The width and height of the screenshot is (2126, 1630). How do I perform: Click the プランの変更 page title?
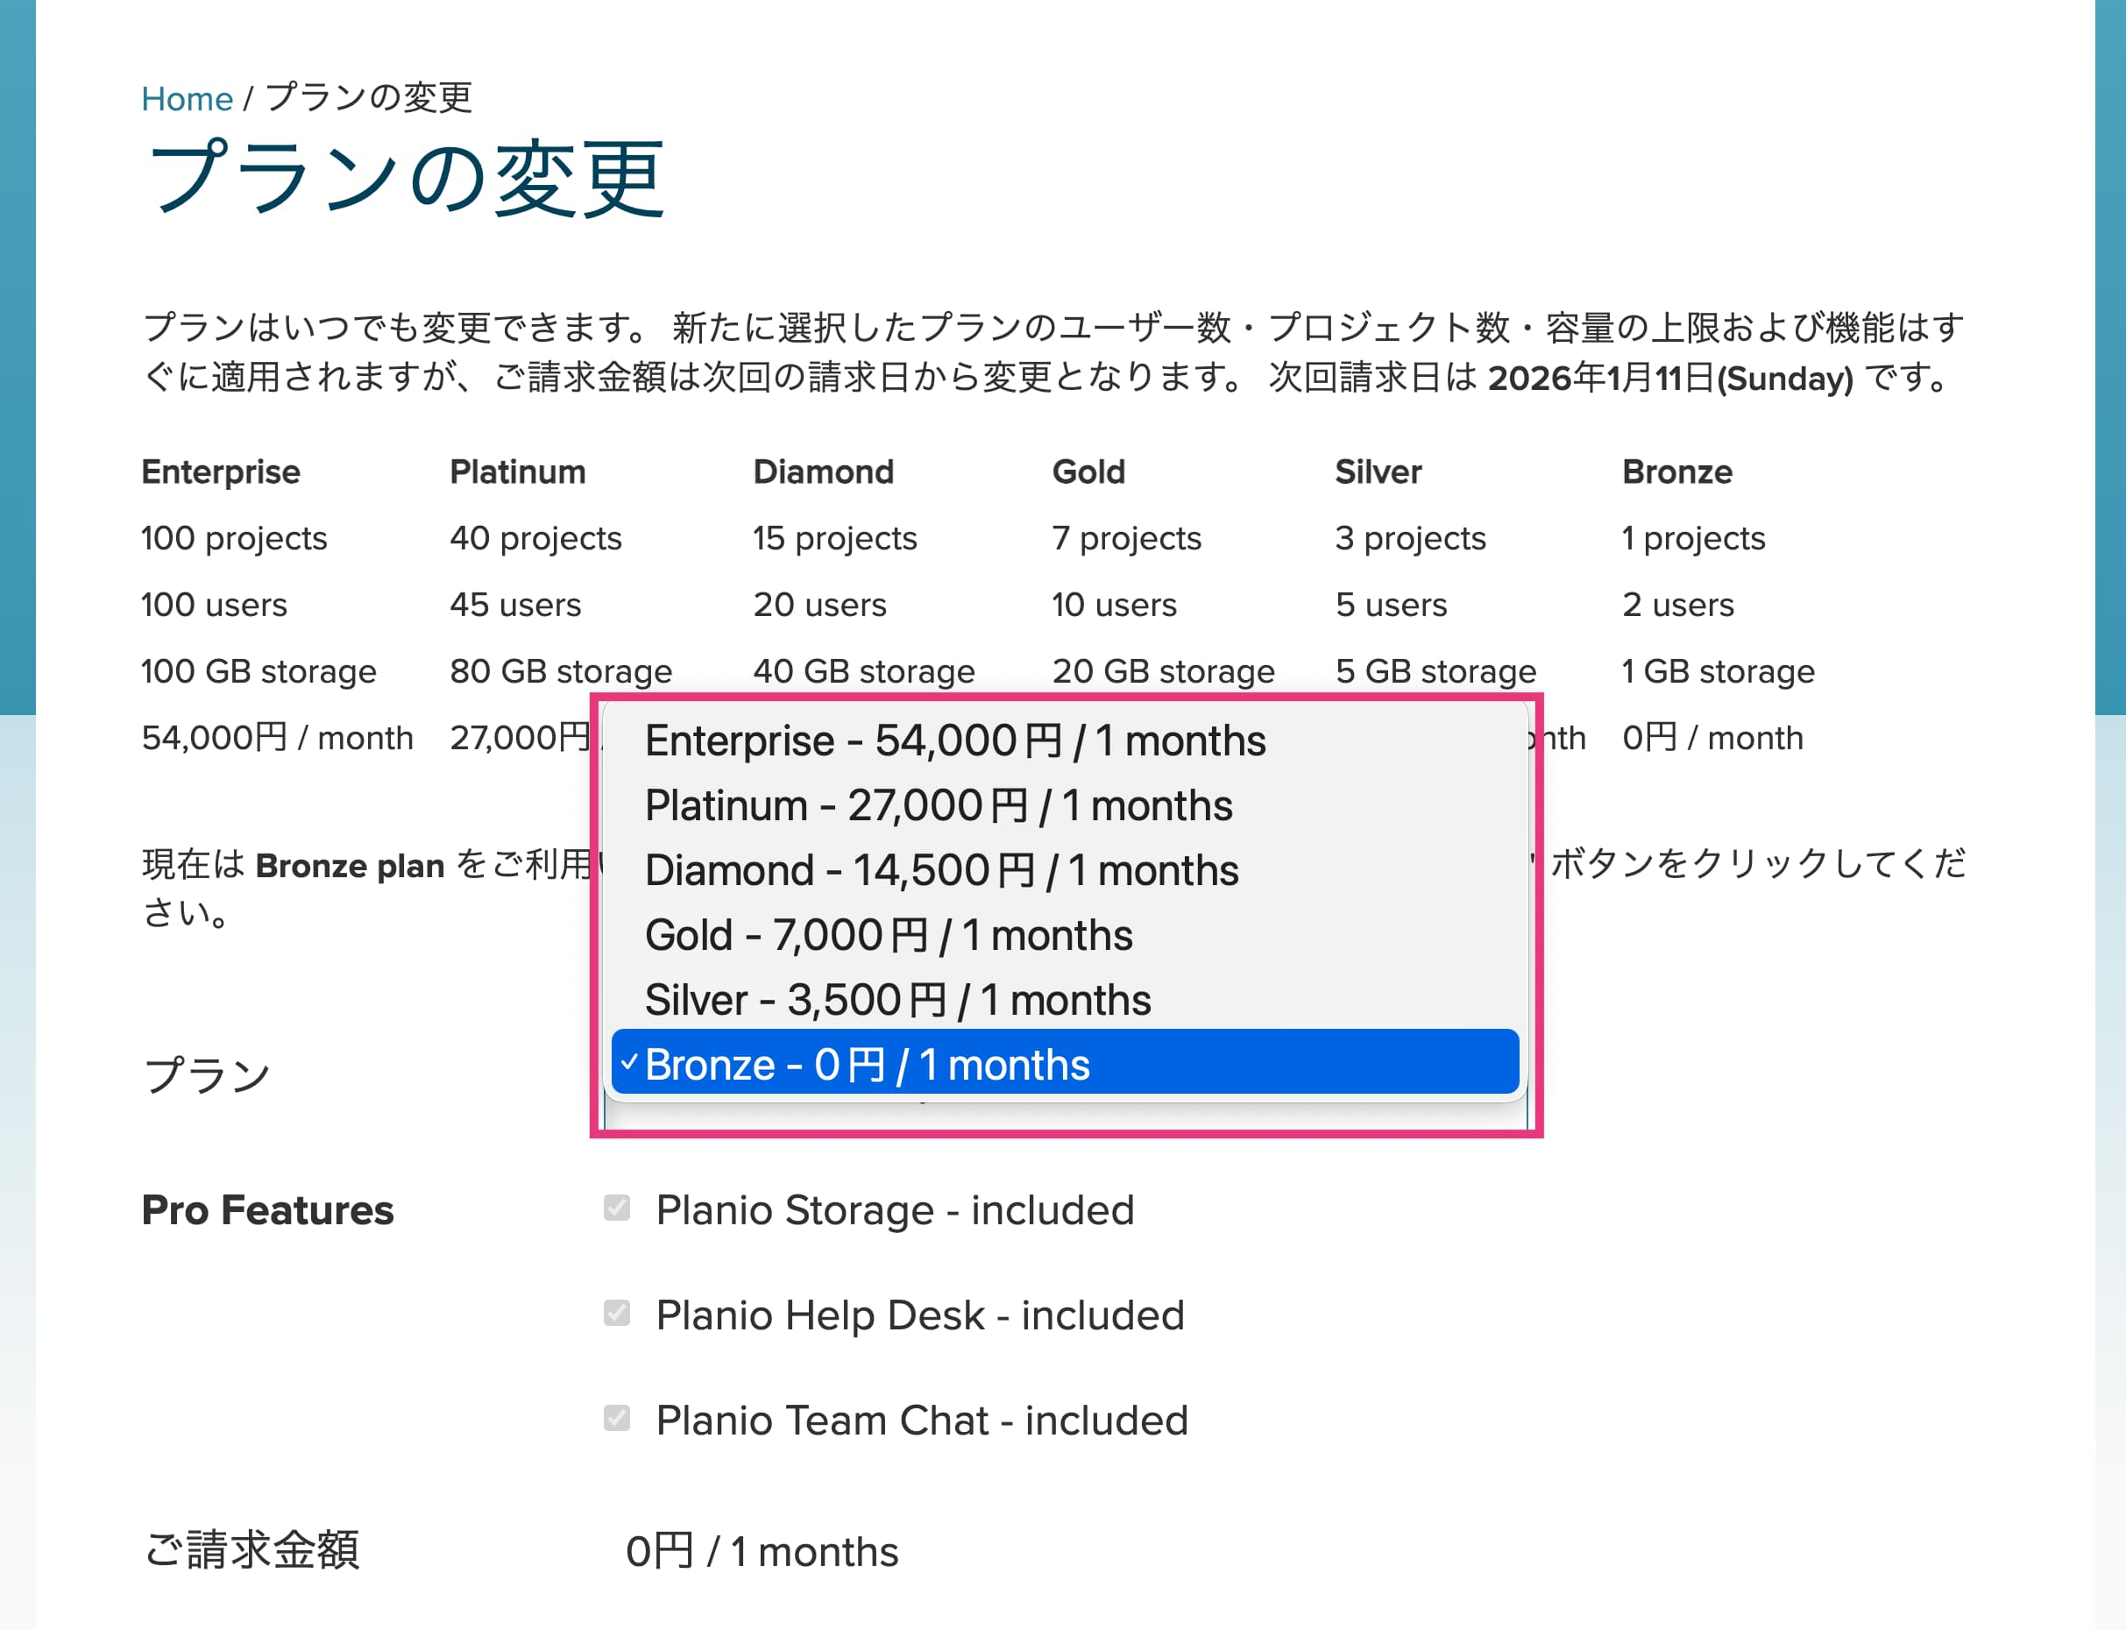406,179
